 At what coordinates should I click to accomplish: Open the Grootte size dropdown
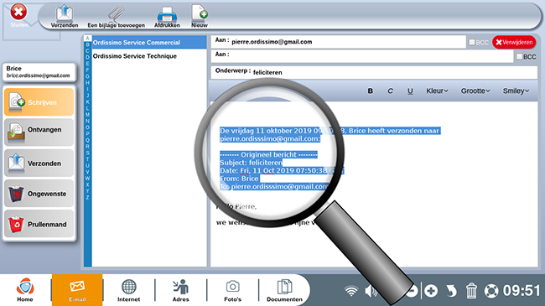475,91
